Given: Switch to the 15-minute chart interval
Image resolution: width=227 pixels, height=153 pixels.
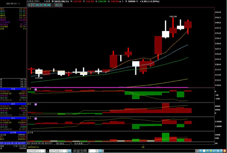Looking at the screenshot, I should (41, 5).
